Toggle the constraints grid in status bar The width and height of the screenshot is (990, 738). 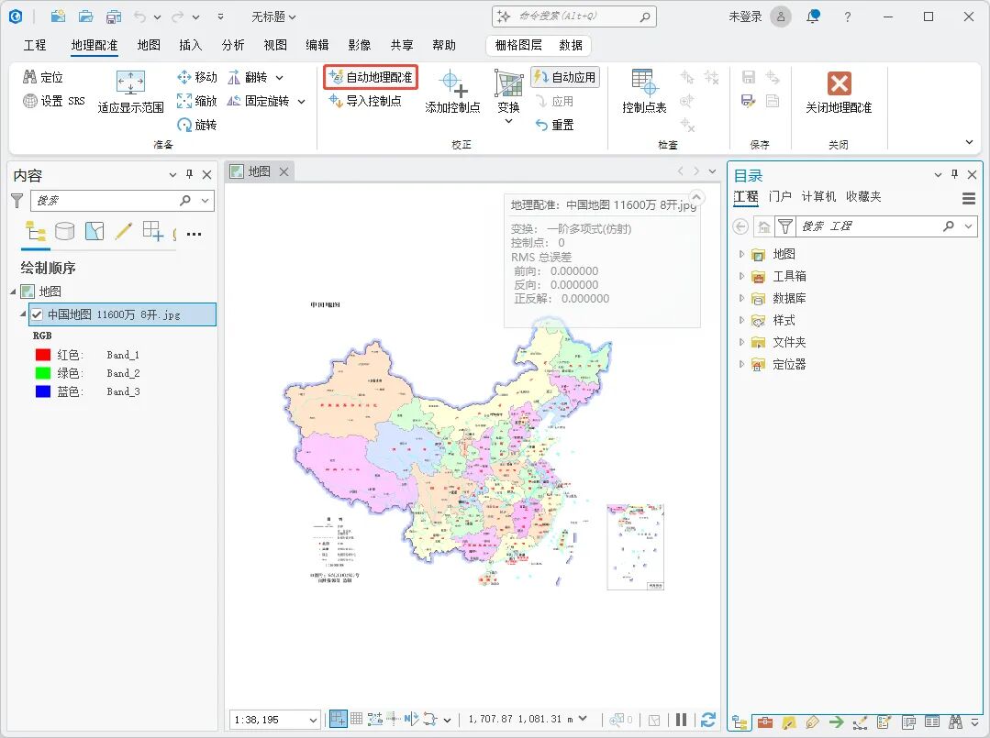pos(338,719)
